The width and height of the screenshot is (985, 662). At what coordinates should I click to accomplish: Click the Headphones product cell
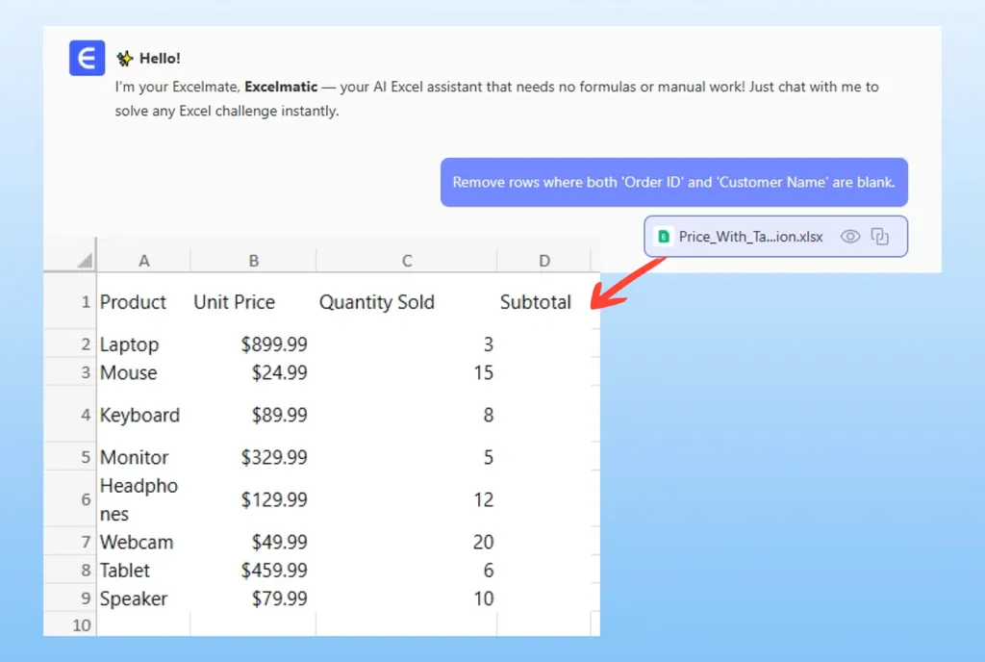click(x=139, y=499)
